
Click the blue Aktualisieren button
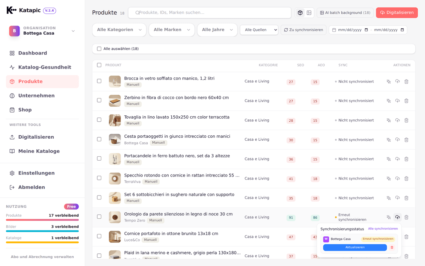[x=355, y=247]
